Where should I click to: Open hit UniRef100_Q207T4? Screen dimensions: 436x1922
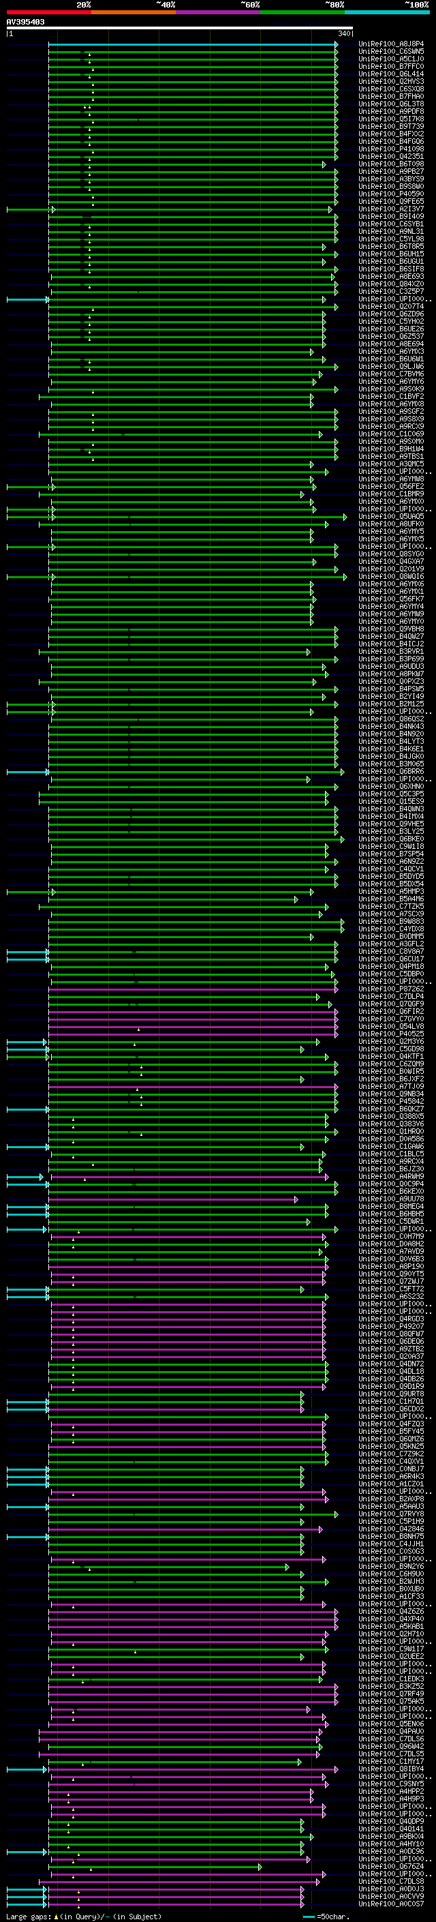point(391,307)
